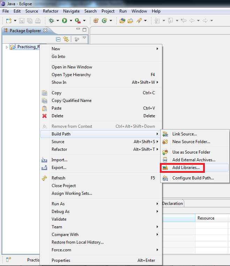Click the green Run button icon
This screenshot has width=230, height=266.
click(65, 21)
